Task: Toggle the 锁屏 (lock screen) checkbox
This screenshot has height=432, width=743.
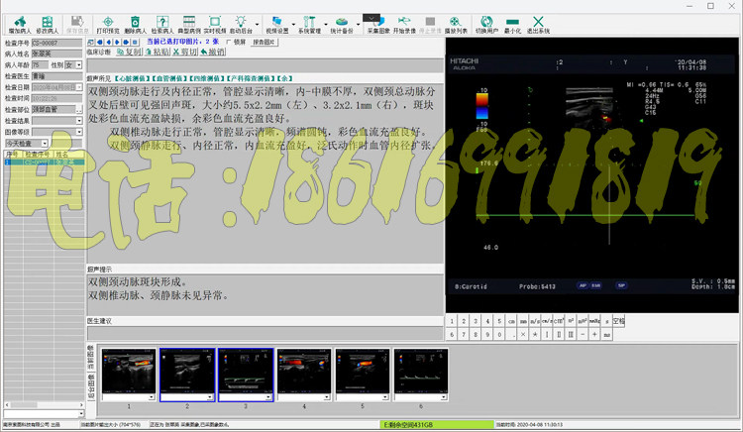Action: 229,43
